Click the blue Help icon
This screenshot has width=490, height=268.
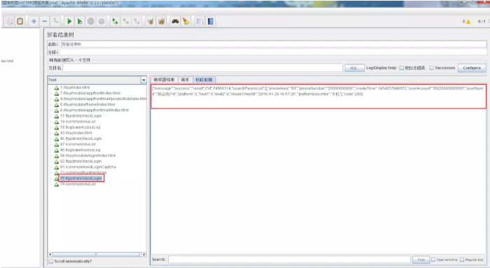tap(211, 21)
